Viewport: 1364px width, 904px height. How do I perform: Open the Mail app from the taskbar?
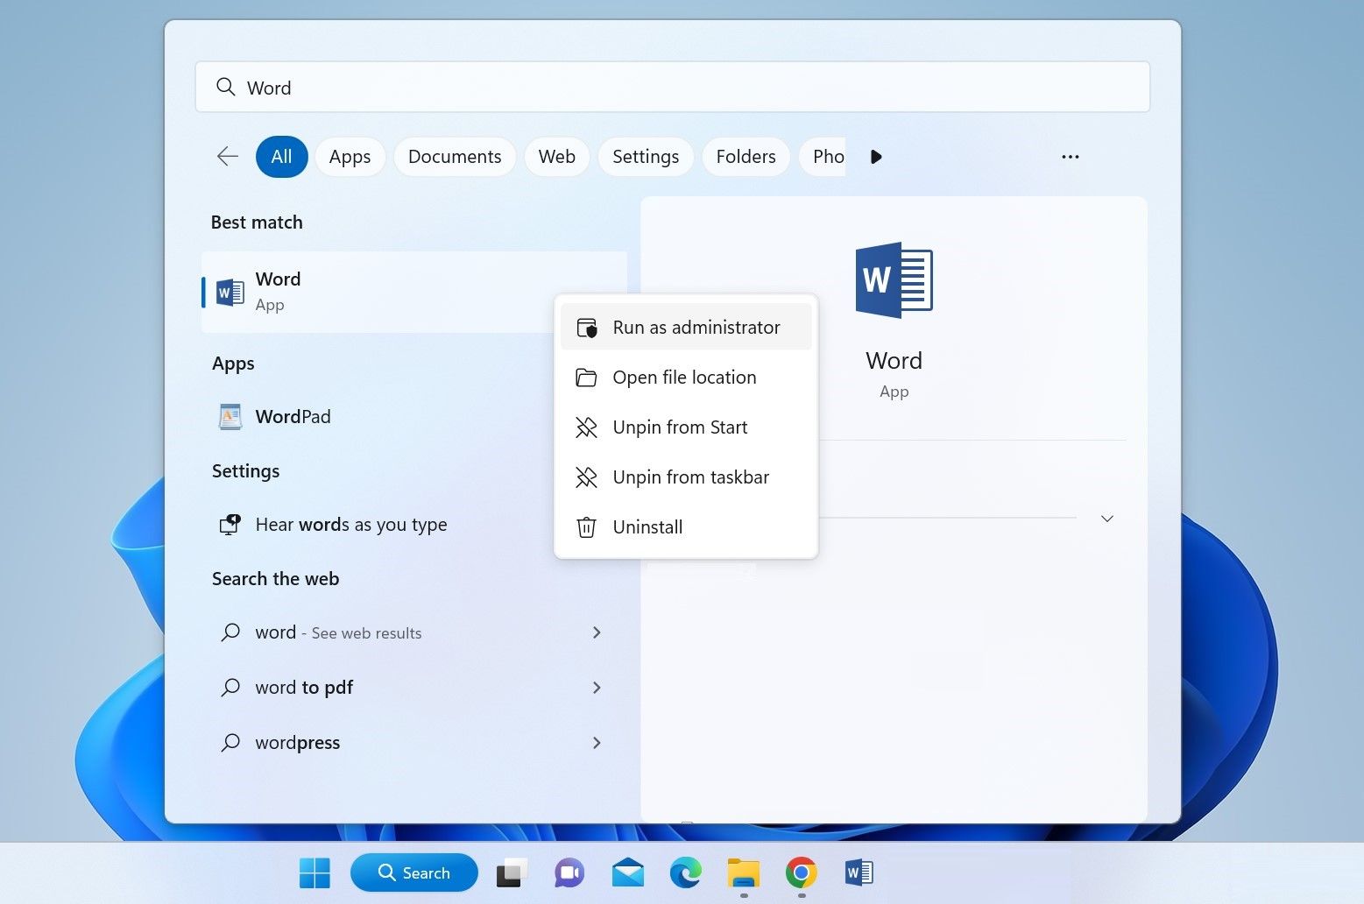tap(627, 872)
